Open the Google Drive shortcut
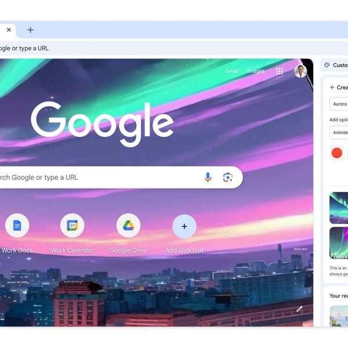This screenshot has height=348, width=348. click(x=128, y=226)
